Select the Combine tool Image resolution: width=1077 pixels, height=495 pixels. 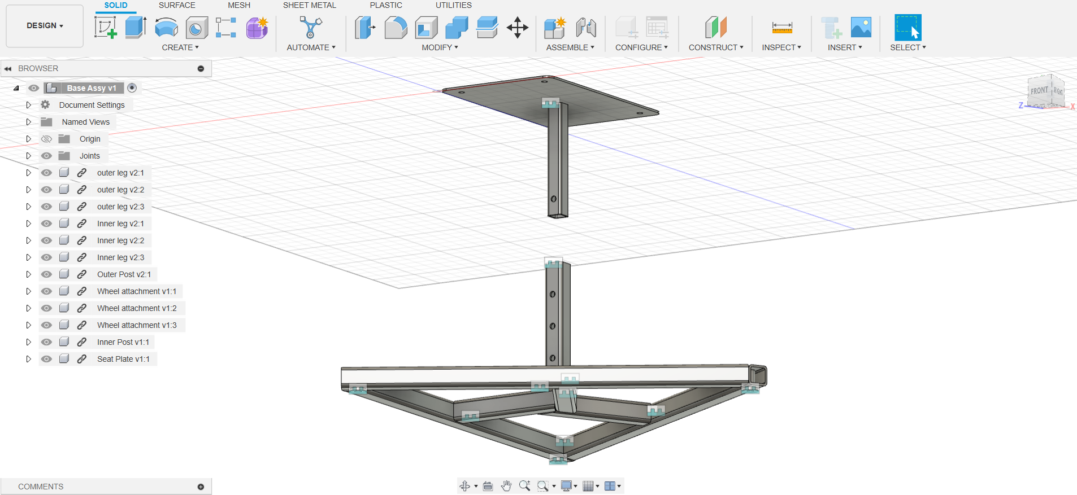pyautogui.click(x=457, y=27)
